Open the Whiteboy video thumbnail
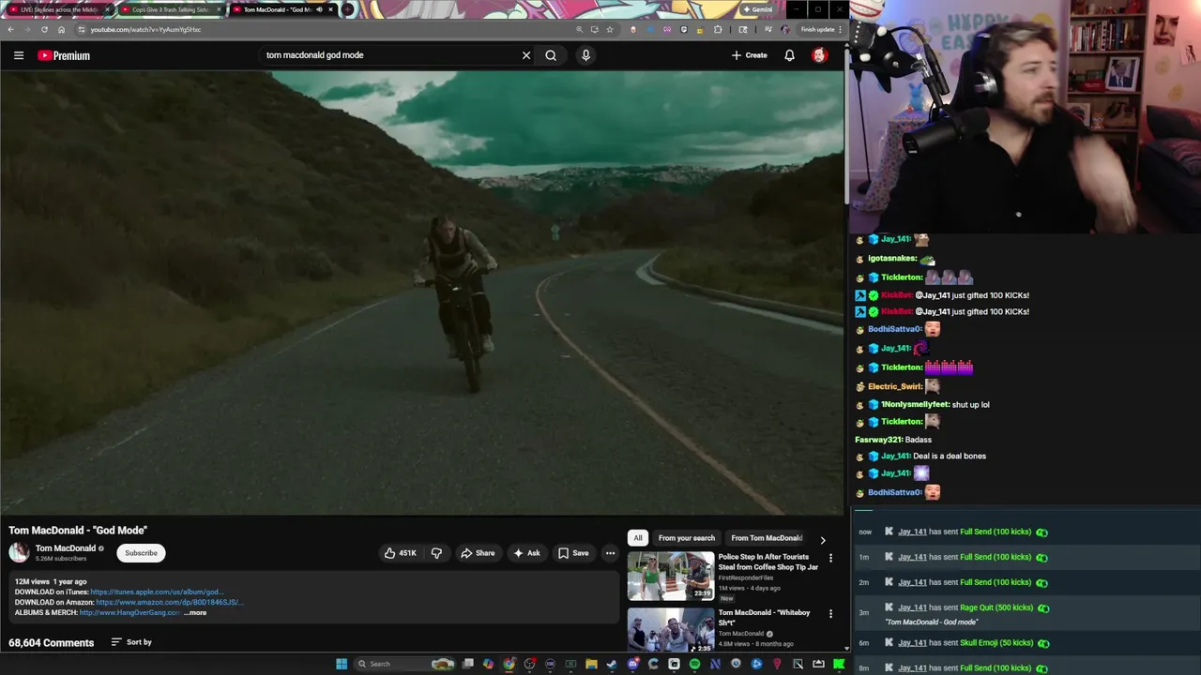Screen dimensions: 1201x675 670,630
